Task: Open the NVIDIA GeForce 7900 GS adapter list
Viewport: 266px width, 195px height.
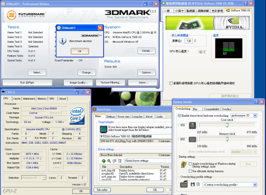Action: point(136,136)
